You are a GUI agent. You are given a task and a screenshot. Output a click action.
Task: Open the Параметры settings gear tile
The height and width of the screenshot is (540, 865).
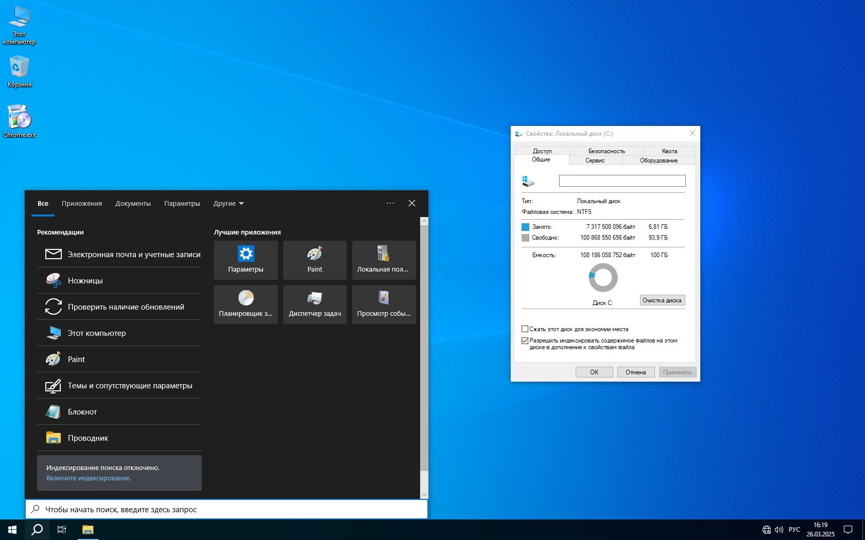click(246, 260)
